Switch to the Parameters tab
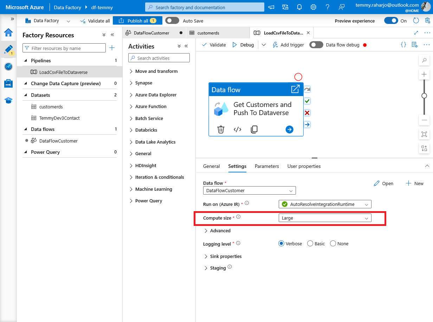The height and width of the screenshot is (322, 433). [267, 166]
